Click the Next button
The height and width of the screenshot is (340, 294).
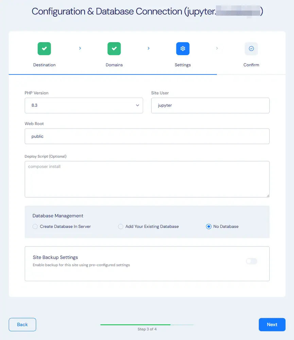point(272,325)
